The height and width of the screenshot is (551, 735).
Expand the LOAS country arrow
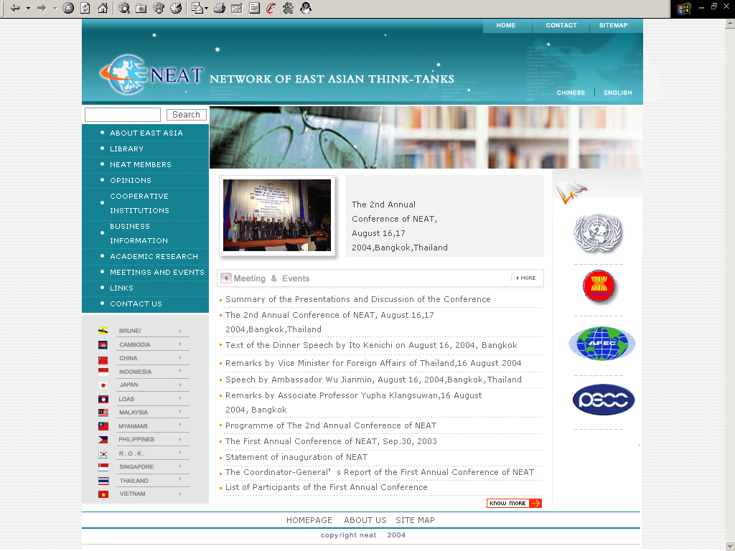click(180, 398)
